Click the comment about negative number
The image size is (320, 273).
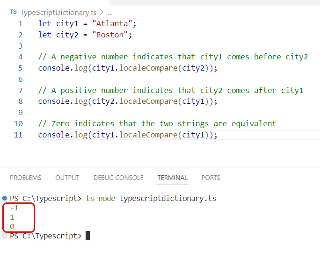[173, 57]
